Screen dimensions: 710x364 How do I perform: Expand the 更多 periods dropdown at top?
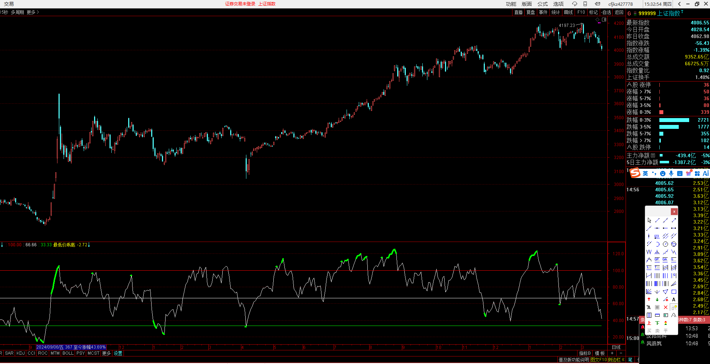click(33, 12)
